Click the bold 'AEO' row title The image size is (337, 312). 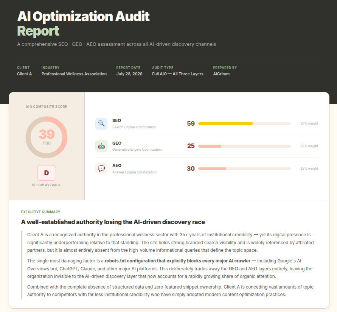coord(117,165)
